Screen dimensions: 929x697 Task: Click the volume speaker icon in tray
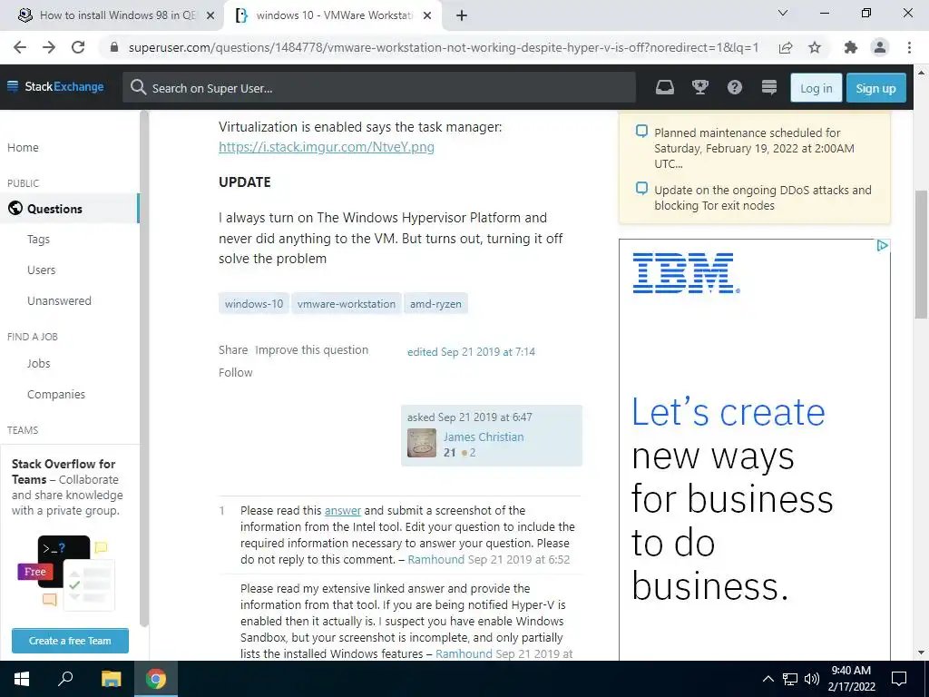point(812,679)
